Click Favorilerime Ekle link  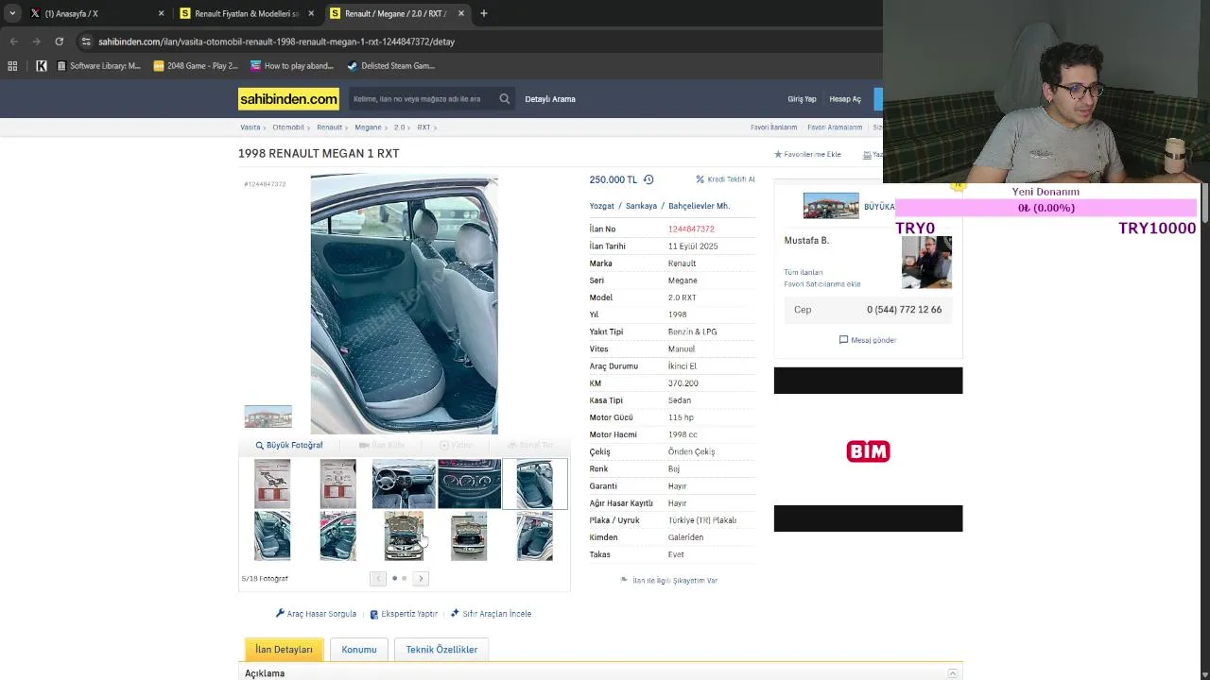point(807,154)
